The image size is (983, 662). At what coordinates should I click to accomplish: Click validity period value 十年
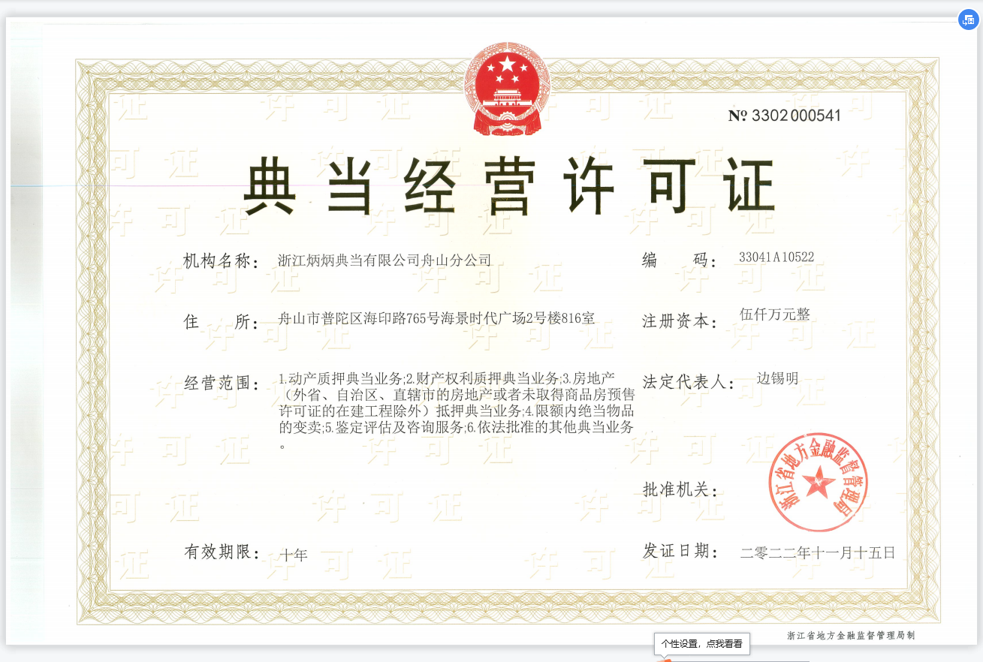tap(293, 555)
